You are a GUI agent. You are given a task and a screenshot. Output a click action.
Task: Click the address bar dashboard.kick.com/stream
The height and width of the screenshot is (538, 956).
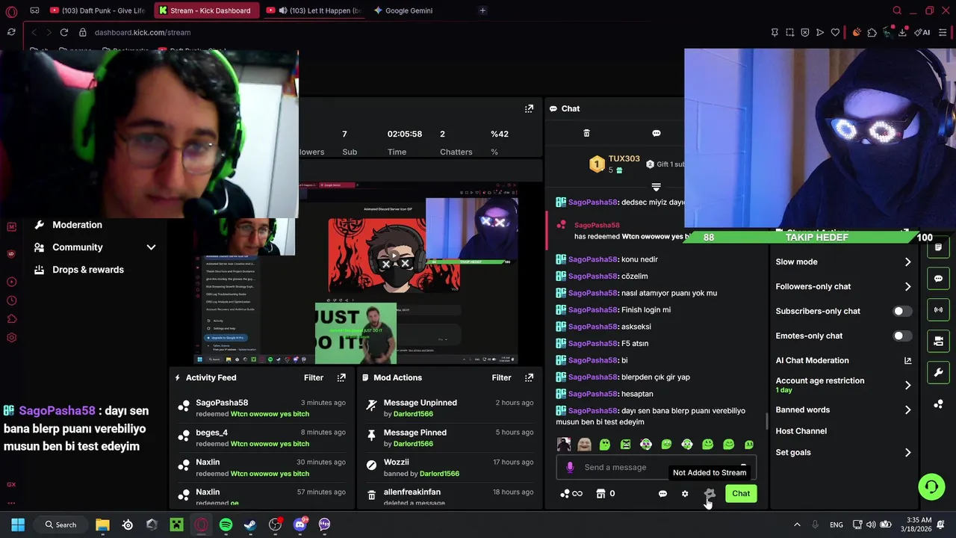pos(142,33)
